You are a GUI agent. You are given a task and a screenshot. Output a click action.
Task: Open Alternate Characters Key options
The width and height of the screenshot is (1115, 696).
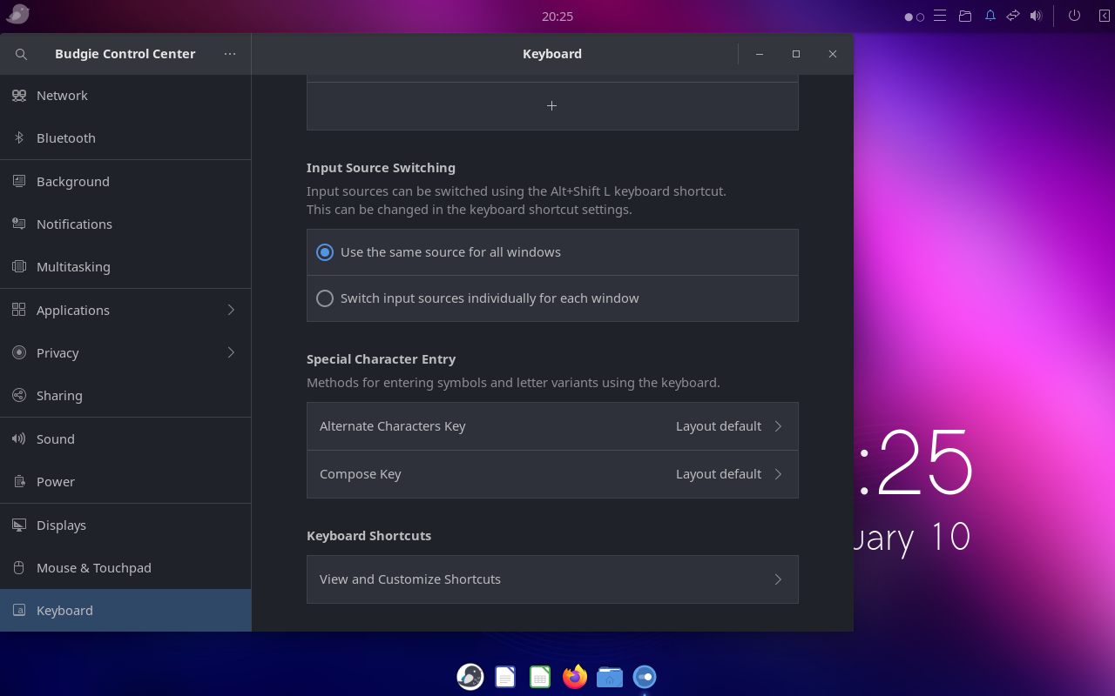pyautogui.click(x=552, y=426)
